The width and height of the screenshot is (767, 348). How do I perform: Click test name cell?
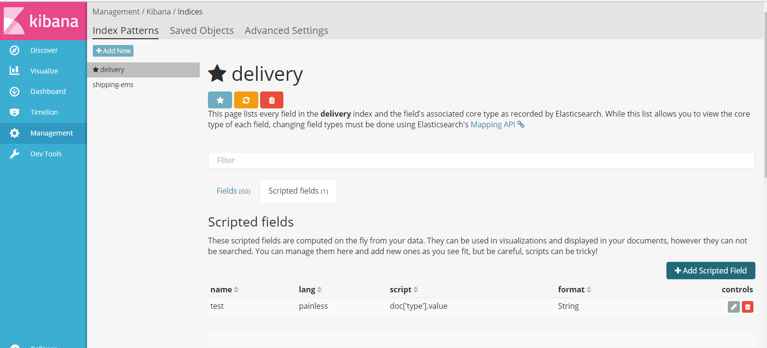point(217,306)
